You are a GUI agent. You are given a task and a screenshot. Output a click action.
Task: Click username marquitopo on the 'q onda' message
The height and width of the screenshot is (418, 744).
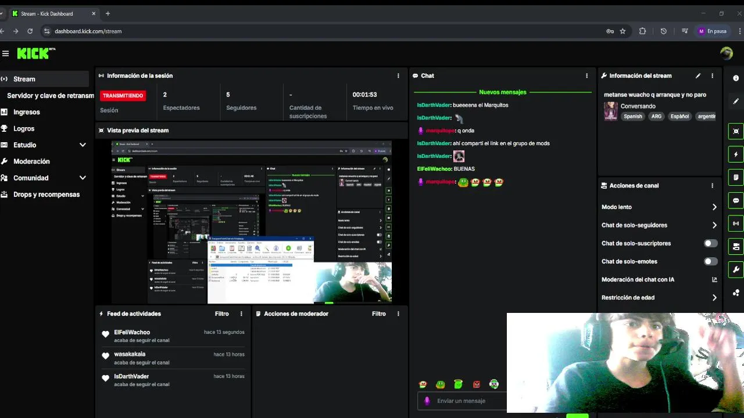[x=440, y=131]
